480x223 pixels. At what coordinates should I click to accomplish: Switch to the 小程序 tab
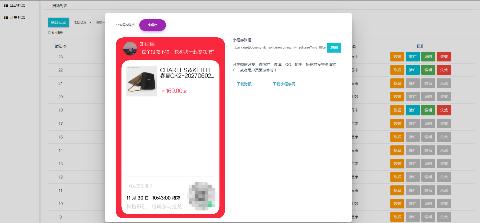click(x=152, y=25)
